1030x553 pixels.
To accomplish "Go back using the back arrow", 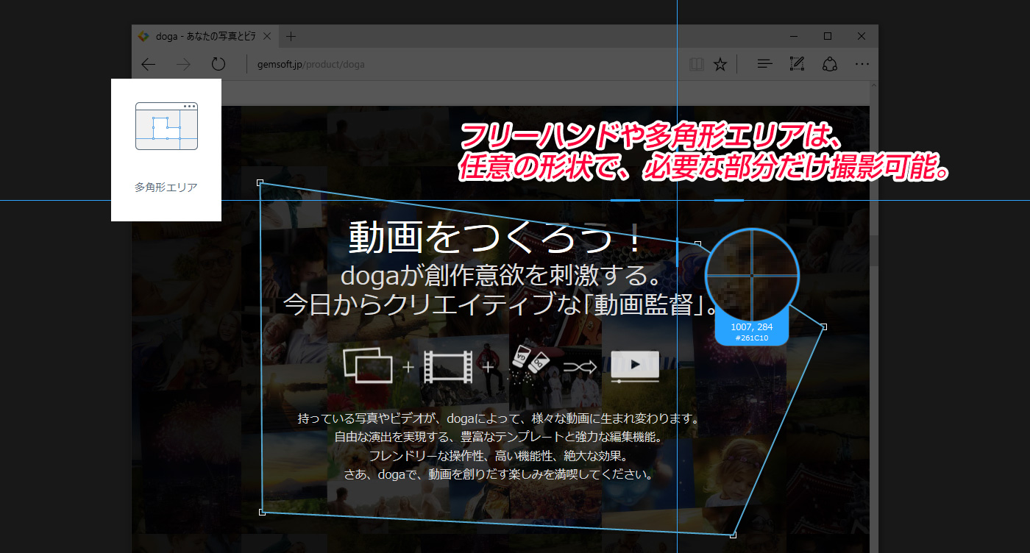I will (148, 64).
